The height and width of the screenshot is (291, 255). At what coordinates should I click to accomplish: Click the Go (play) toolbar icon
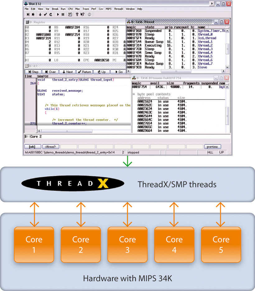(x=58, y=15)
